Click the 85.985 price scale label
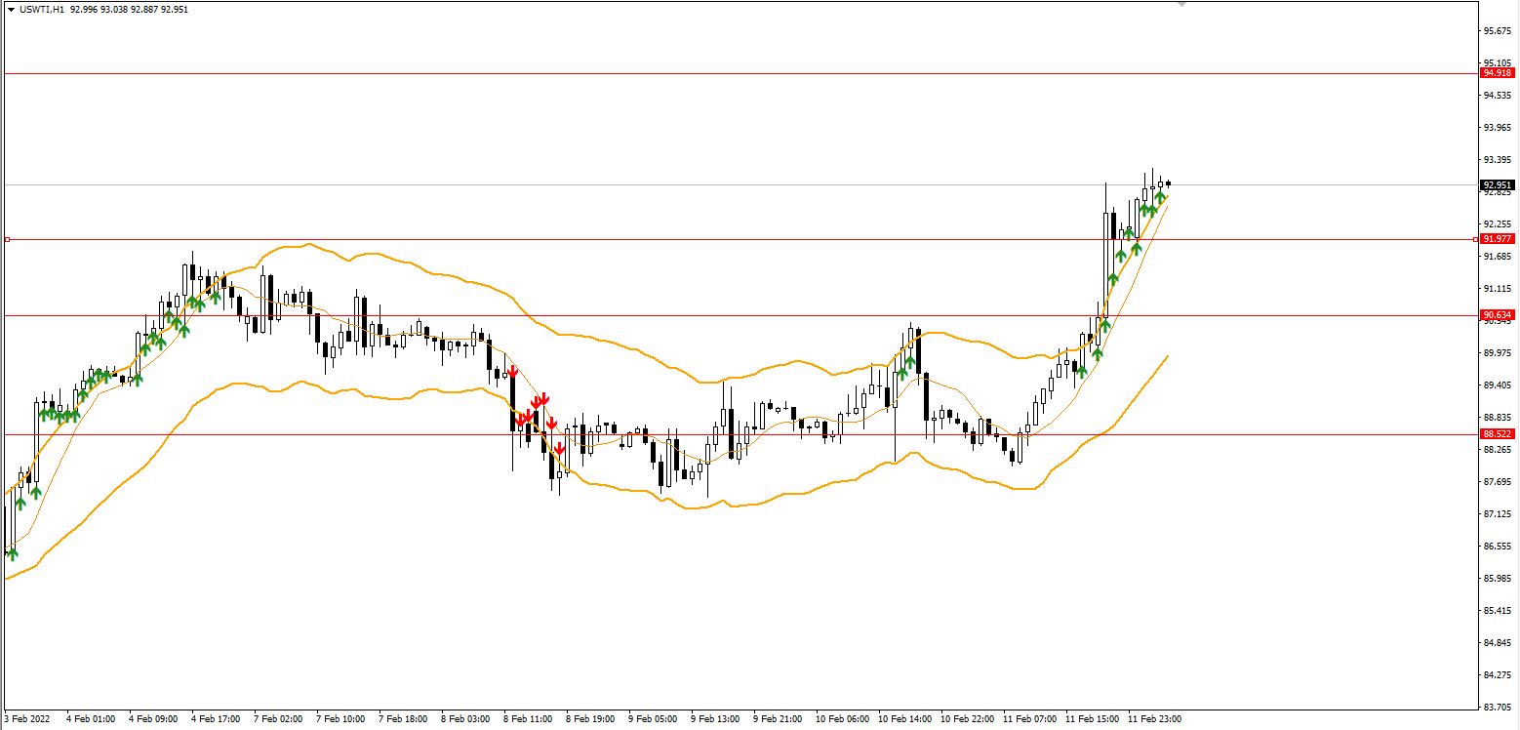 point(1498,579)
